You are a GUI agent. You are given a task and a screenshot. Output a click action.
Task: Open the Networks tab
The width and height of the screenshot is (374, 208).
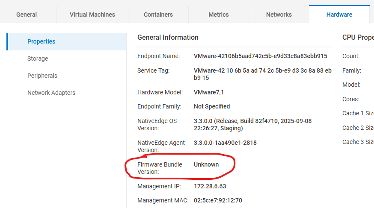click(279, 15)
